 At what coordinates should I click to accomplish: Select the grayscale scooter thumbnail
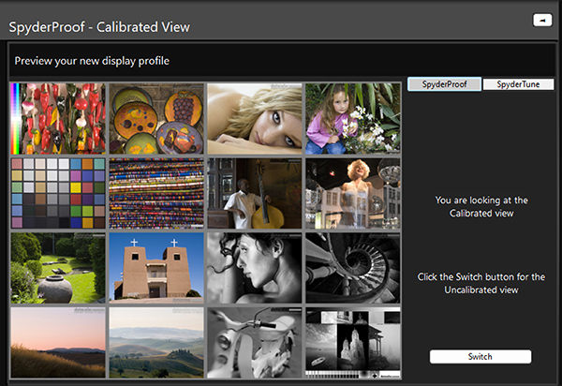pyautogui.click(x=254, y=342)
